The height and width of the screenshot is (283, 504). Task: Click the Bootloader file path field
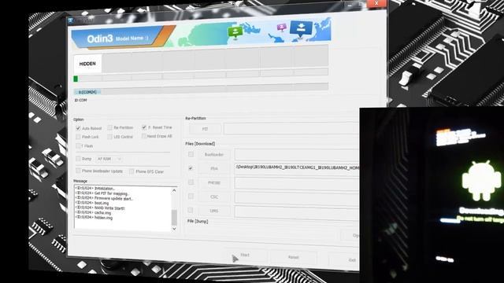pyautogui.click(x=297, y=154)
